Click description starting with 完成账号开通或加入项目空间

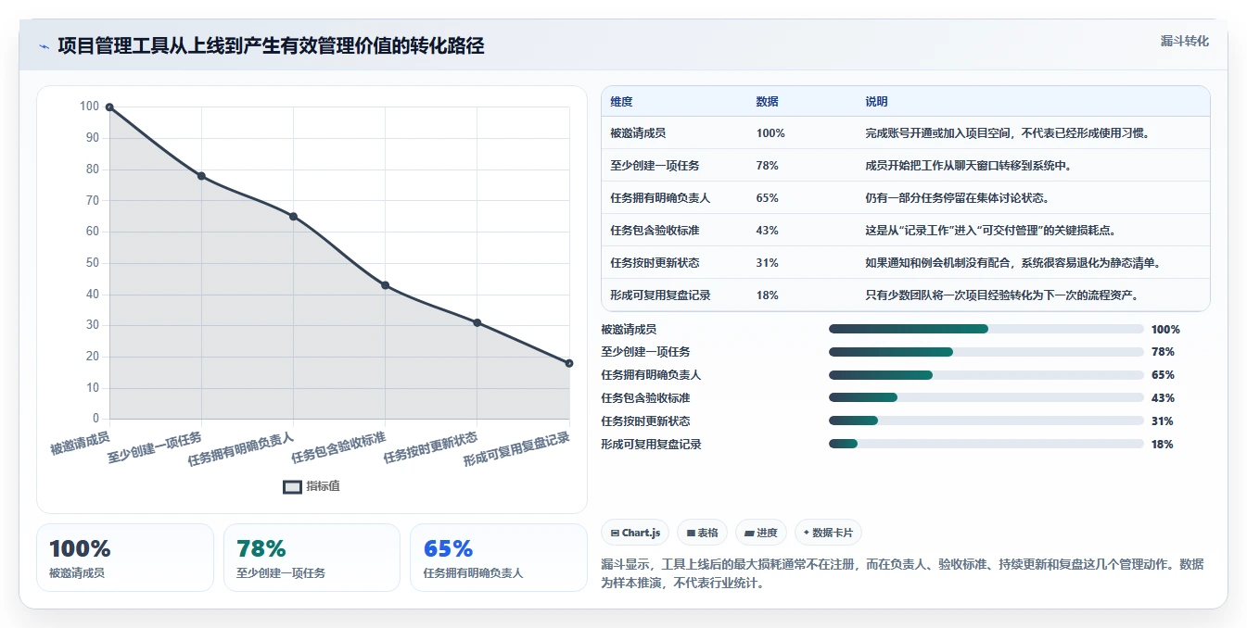[1008, 133]
